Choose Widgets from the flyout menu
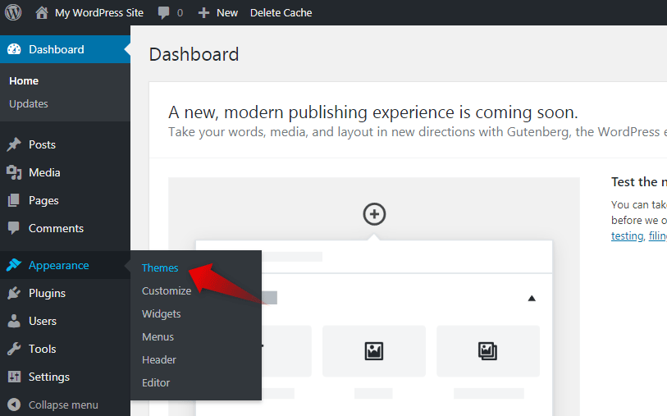Screen dimensions: 667x416 tap(162, 313)
